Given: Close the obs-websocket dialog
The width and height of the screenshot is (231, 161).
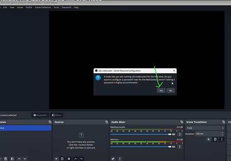Looking at the screenshot, I should pyautogui.click(x=174, y=71).
